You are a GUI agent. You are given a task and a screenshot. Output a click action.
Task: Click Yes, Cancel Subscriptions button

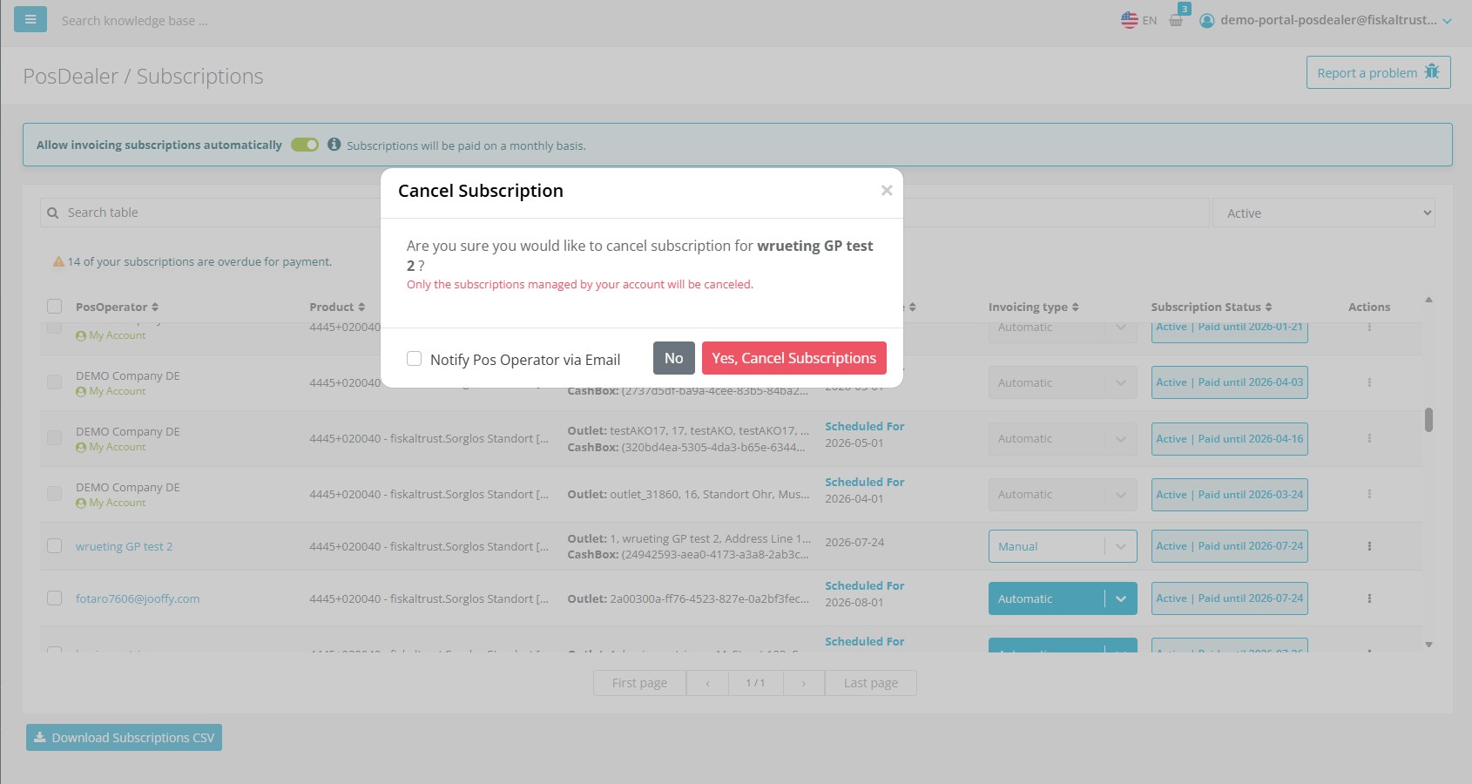[793, 357]
